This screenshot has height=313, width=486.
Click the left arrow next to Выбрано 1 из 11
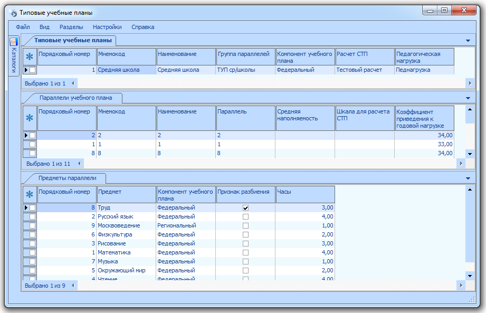pyautogui.click(x=79, y=163)
